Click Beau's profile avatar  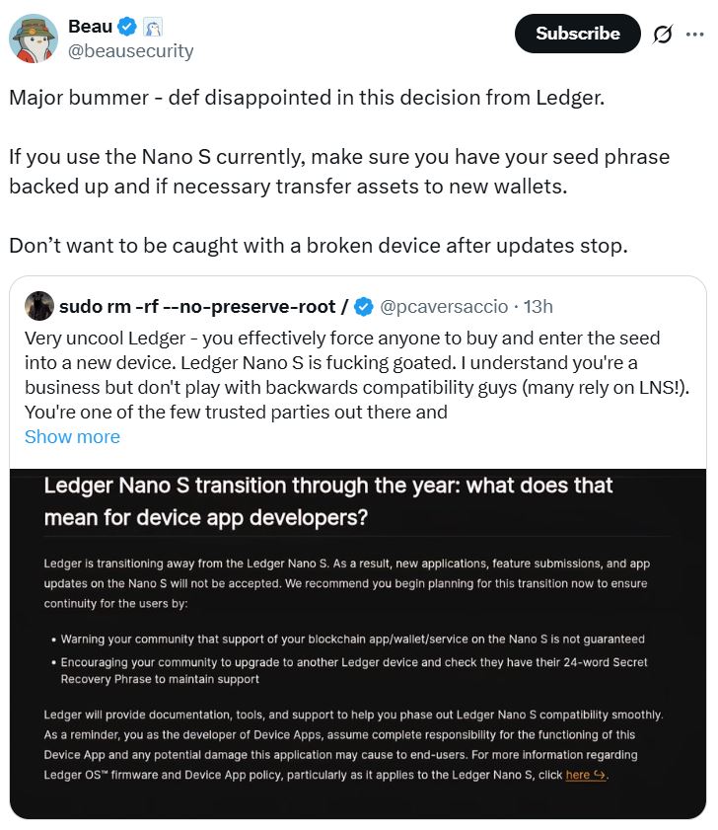pos(33,38)
